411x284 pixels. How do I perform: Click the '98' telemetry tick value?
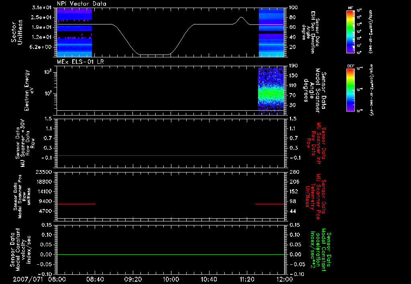tap(293, 201)
